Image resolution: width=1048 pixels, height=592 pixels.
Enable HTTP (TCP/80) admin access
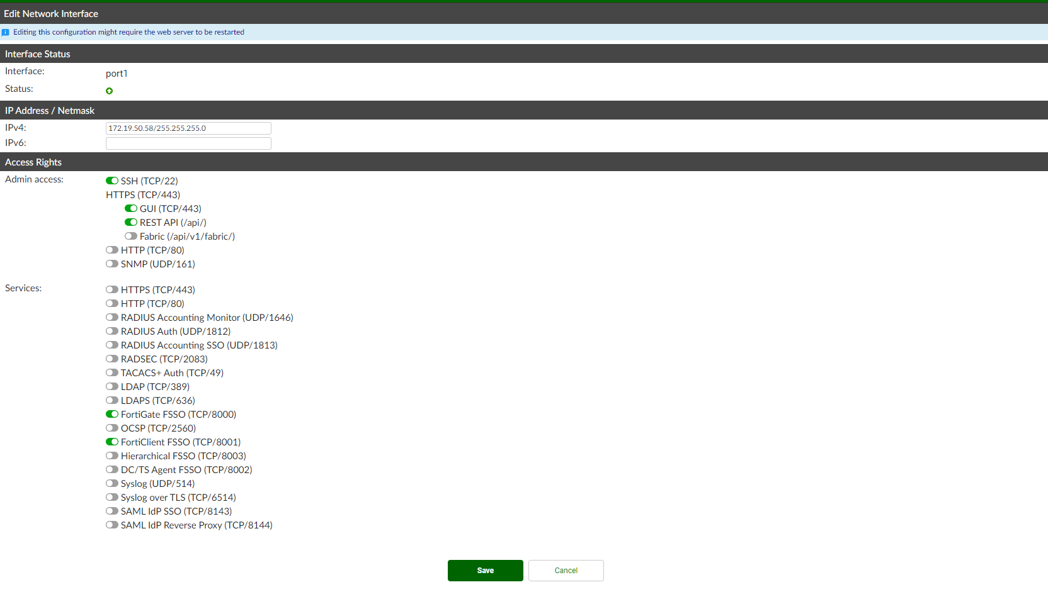pyautogui.click(x=112, y=250)
